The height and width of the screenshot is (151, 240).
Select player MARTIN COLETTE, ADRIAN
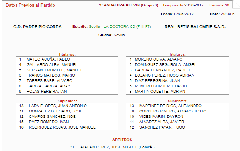pos(160,92)
